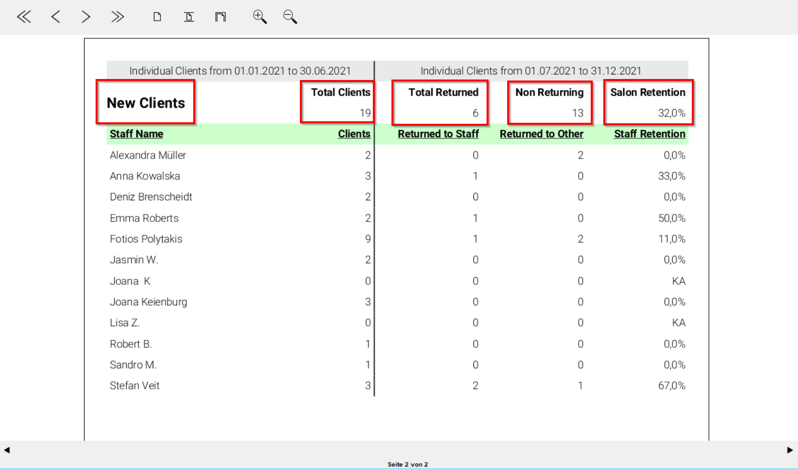Go to the previous page
This screenshot has height=469, width=798.
click(x=55, y=17)
